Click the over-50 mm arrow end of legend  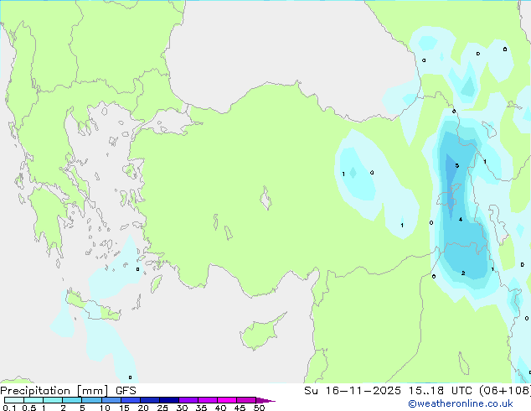(x=265, y=400)
